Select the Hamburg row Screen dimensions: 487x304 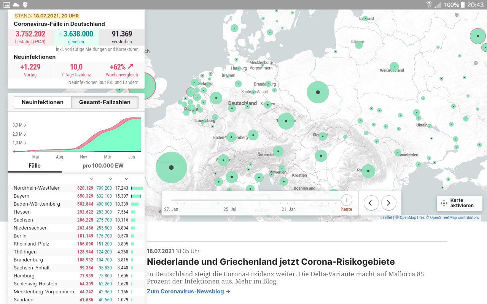click(76, 276)
